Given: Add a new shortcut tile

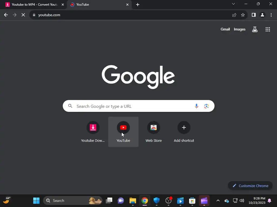Looking at the screenshot, I should 184,132.
